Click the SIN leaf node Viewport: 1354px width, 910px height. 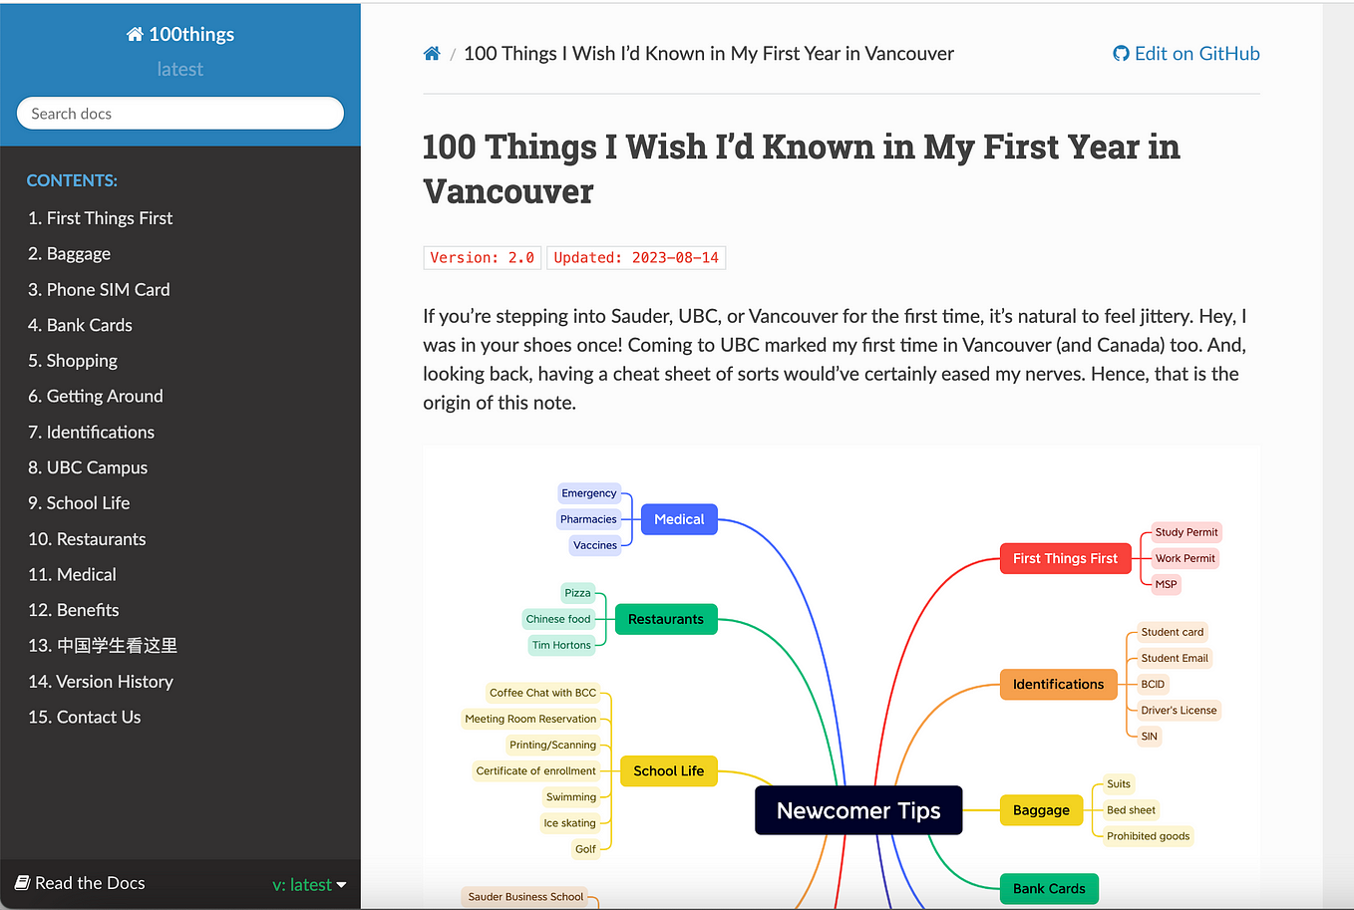tap(1150, 737)
